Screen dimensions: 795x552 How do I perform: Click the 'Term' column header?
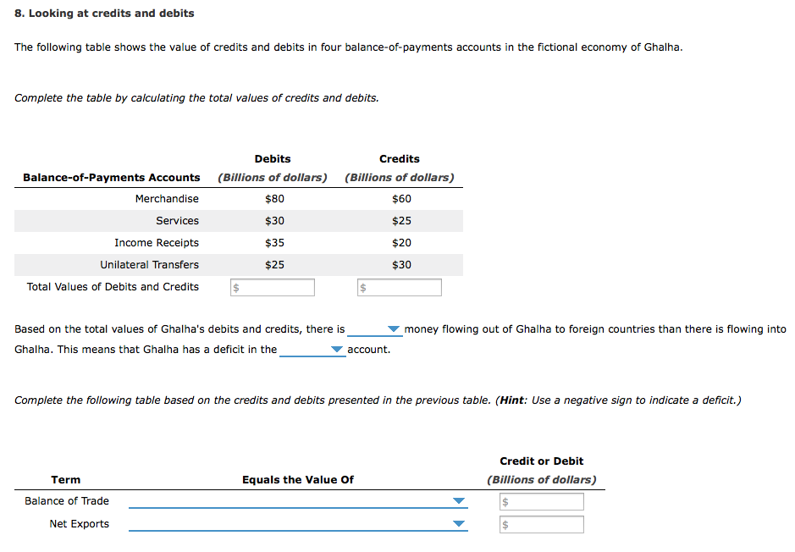(x=66, y=479)
